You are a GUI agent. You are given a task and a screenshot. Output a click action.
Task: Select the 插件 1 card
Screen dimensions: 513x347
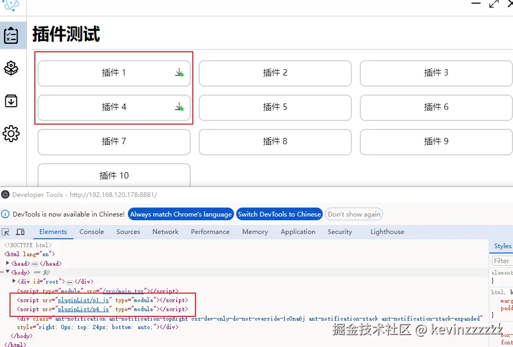coord(114,73)
